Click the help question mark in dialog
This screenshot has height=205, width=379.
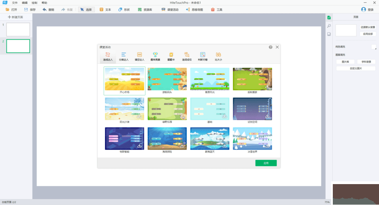pos(270,47)
